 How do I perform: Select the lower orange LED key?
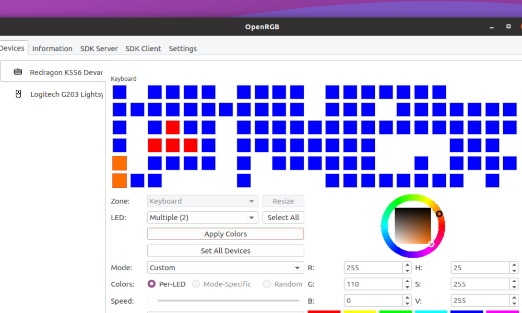pyautogui.click(x=120, y=180)
